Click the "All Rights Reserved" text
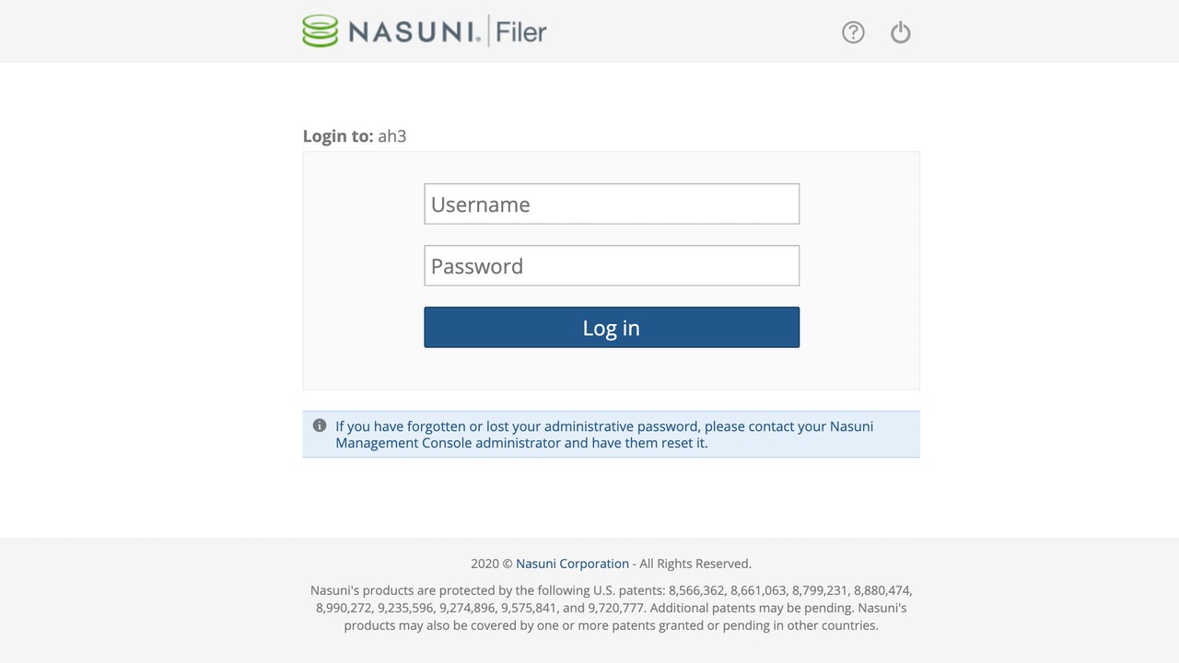 (x=695, y=564)
